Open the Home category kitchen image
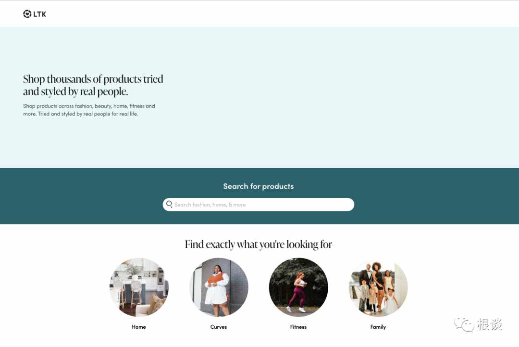Screen dimensions: 519x347 pos(139,287)
